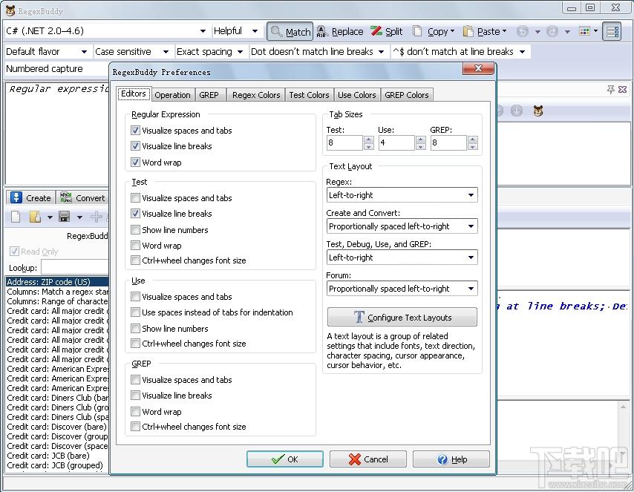
Task: Click the save floppy disk icon
Action: [x=65, y=217]
